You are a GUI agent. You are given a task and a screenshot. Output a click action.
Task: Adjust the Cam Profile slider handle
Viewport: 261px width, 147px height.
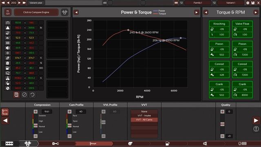tap(69, 125)
